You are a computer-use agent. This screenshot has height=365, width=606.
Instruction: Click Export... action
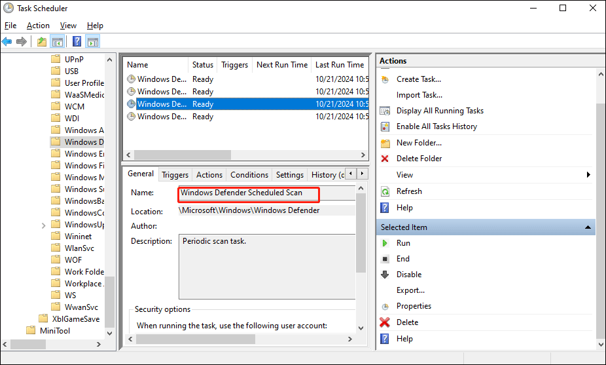(x=410, y=290)
